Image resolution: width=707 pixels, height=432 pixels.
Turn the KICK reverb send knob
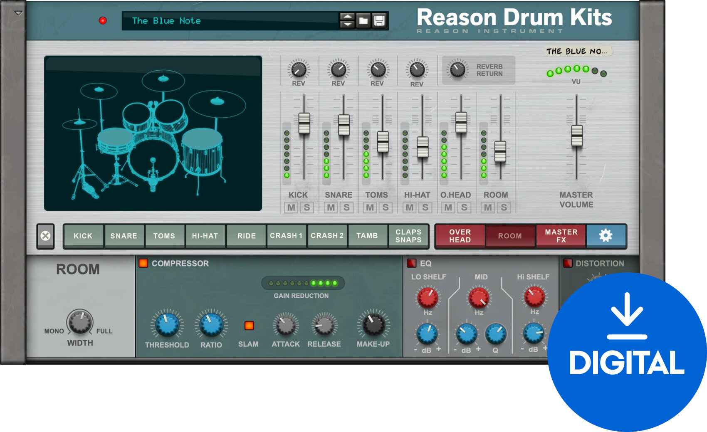click(298, 70)
